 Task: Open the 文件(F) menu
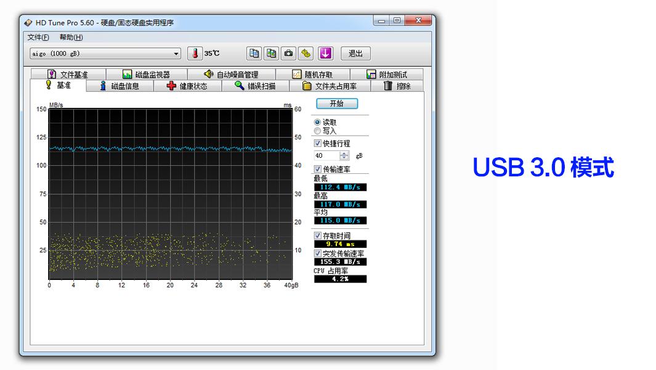point(38,38)
